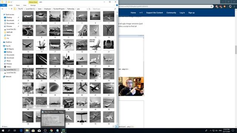Select OneDrive in navigation pane

(x=9, y=42)
